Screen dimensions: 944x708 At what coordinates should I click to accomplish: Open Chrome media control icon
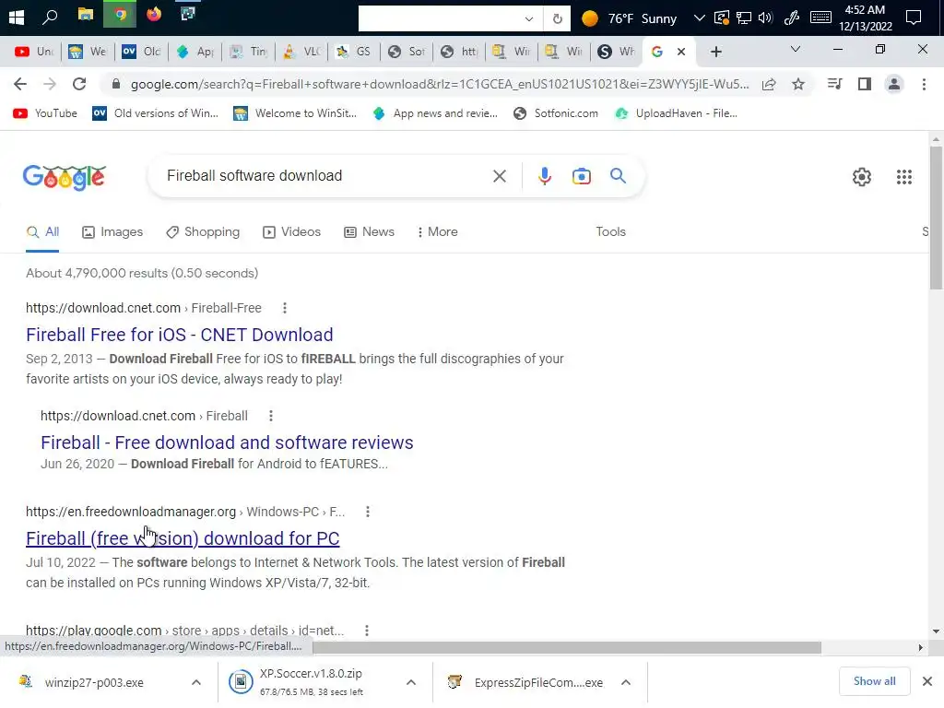(834, 84)
